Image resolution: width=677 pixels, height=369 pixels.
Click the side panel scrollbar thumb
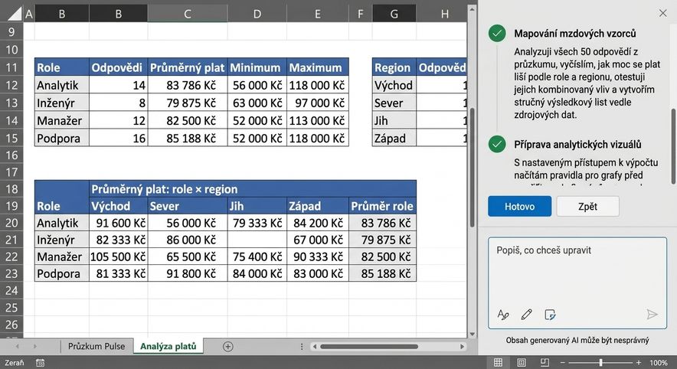coord(673,147)
